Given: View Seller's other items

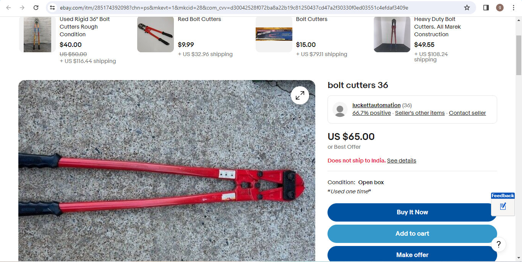Looking at the screenshot, I should coord(420,113).
